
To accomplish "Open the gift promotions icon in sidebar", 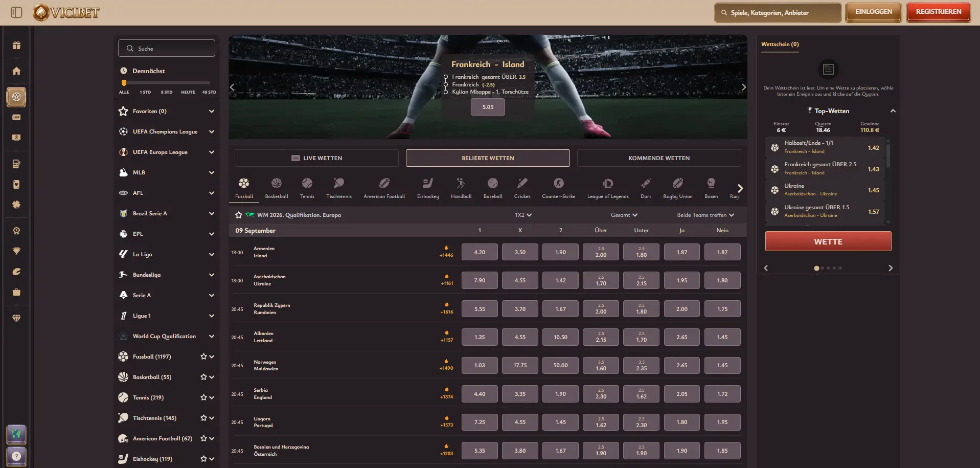I will pyautogui.click(x=16, y=46).
